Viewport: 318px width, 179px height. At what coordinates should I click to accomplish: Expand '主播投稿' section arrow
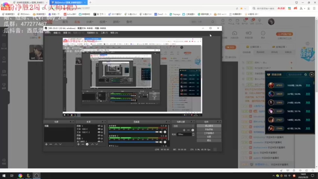click(x=260, y=47)
